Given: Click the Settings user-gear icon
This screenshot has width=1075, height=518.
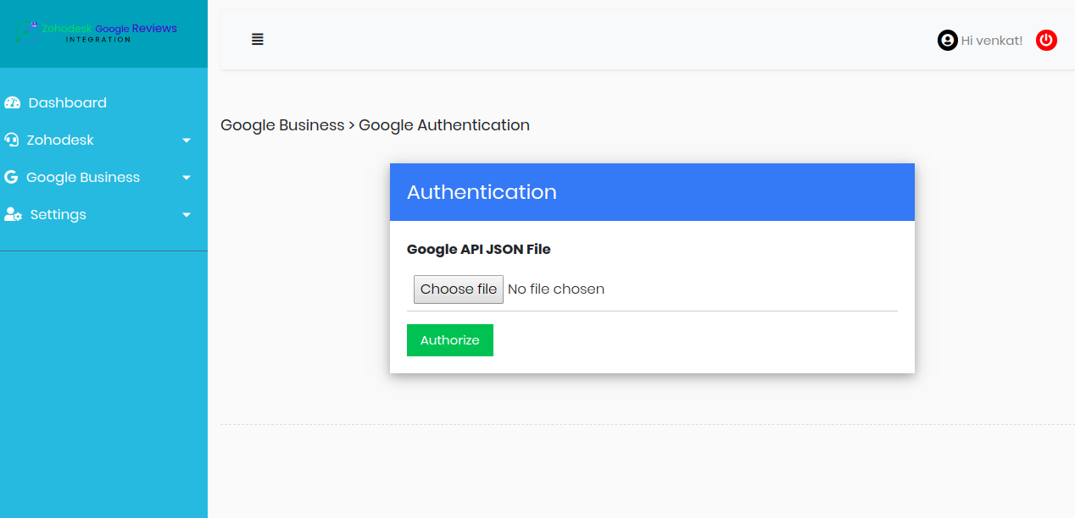Looking at the screenshot, I should (13, 214).
